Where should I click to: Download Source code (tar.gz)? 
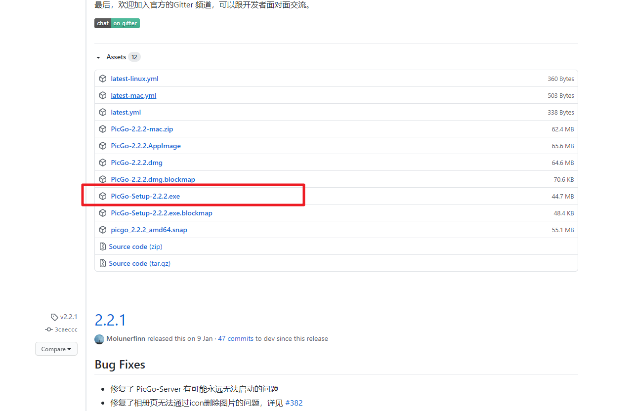coord(139,263)
